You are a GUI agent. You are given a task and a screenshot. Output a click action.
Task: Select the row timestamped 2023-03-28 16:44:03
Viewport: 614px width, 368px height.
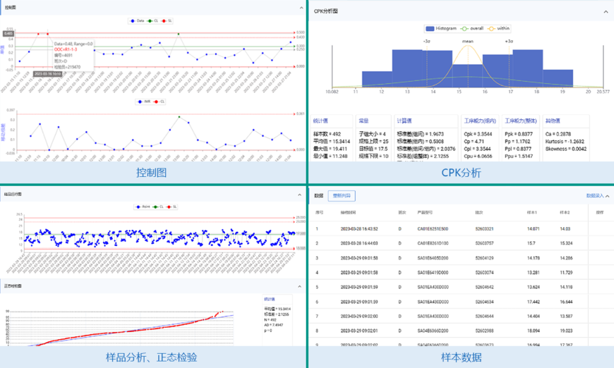click(461, 243)
